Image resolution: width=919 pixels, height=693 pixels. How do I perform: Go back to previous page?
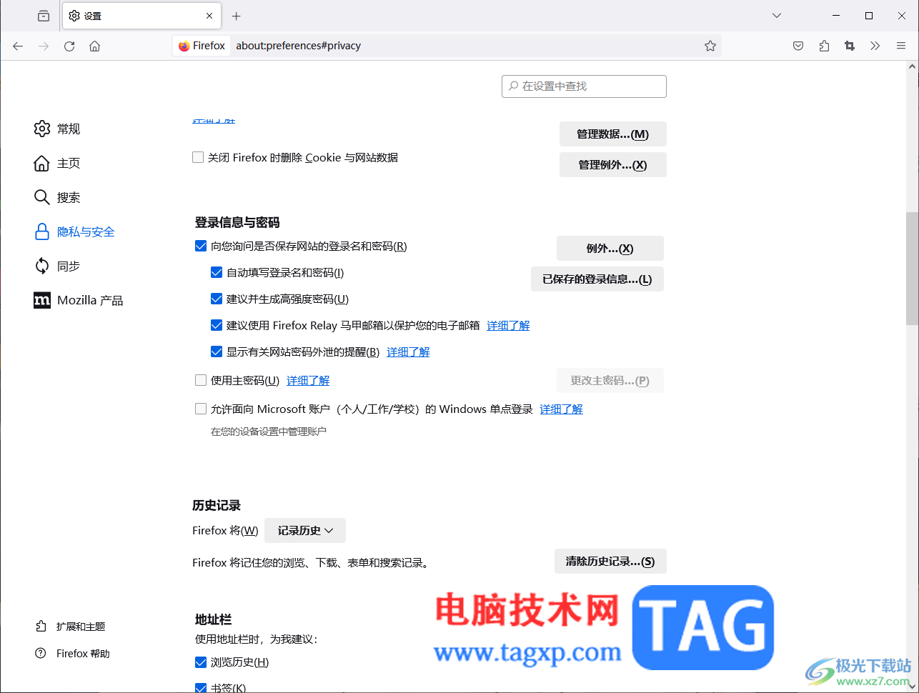point(18,46)
